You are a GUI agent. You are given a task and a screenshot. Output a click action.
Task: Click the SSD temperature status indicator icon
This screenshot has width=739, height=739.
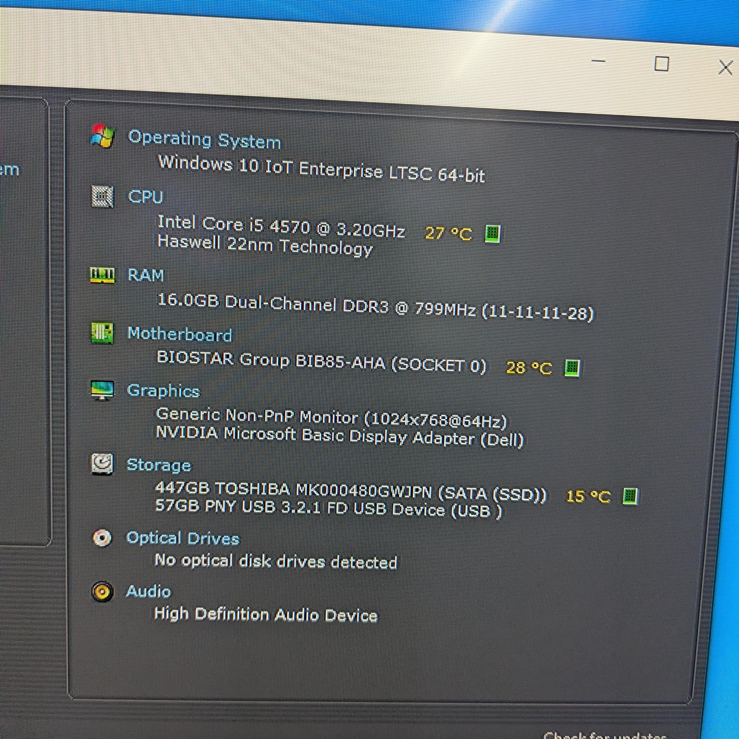pos(630,496)
